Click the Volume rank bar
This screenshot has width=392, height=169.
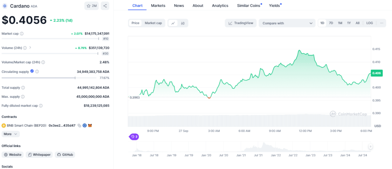coord(50,53)
